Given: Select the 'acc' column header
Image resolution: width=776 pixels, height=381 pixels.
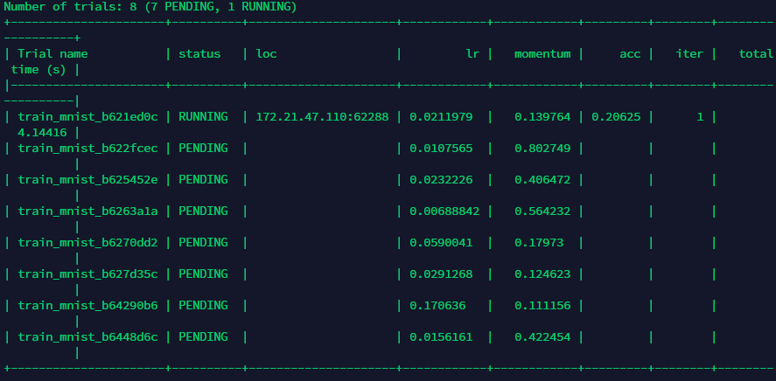Looking at the screenshot, I should [x=630, y=54].
